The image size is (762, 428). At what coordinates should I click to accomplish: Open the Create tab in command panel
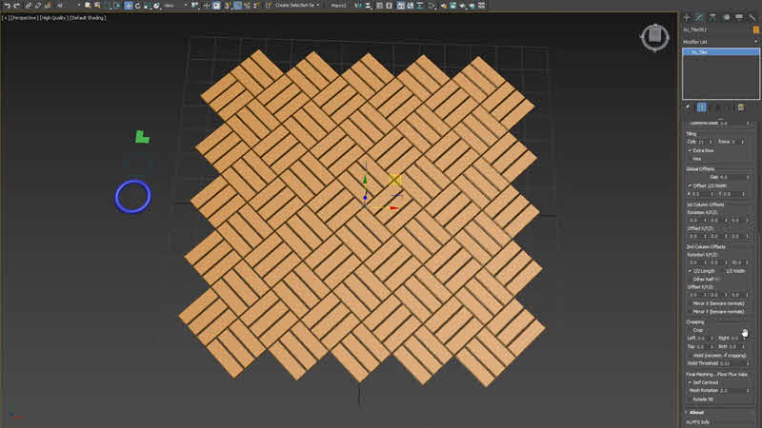point(686,17)
